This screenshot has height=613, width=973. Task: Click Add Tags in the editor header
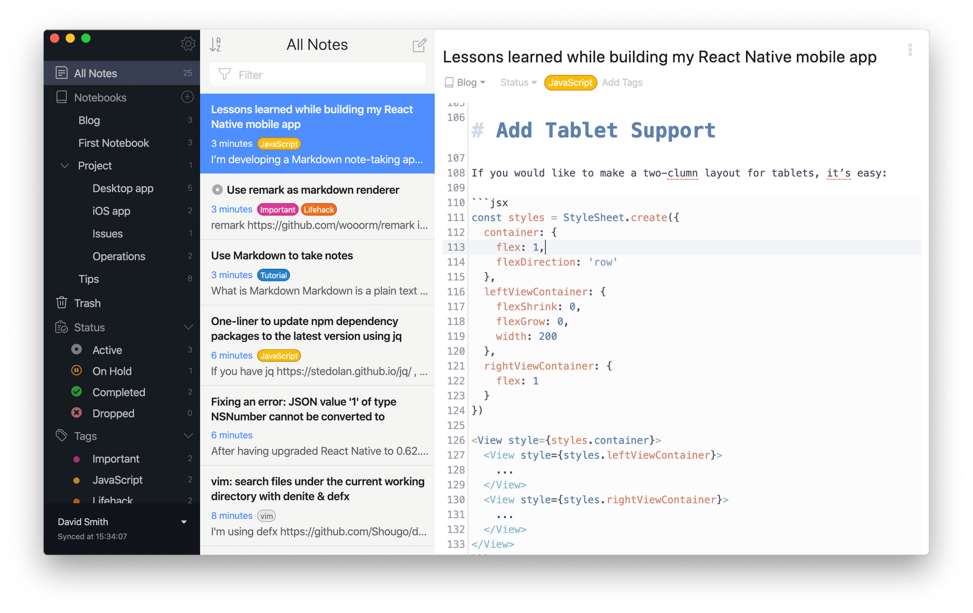[622, 83]
